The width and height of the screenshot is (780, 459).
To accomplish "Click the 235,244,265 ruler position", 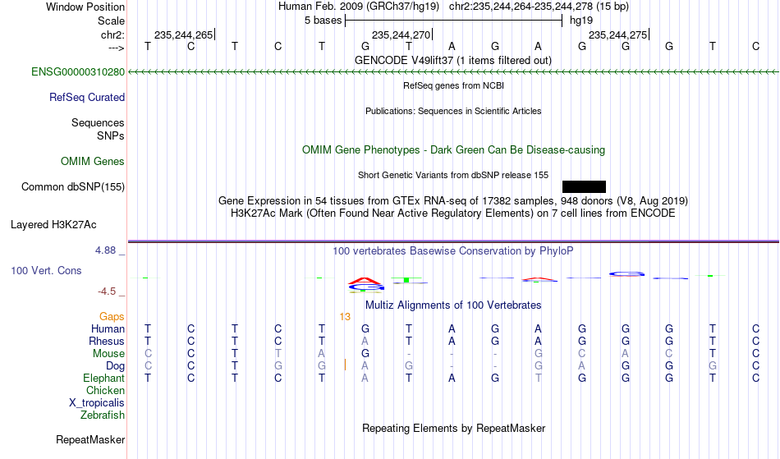I will pyautogui.click(x=184, y=34).
